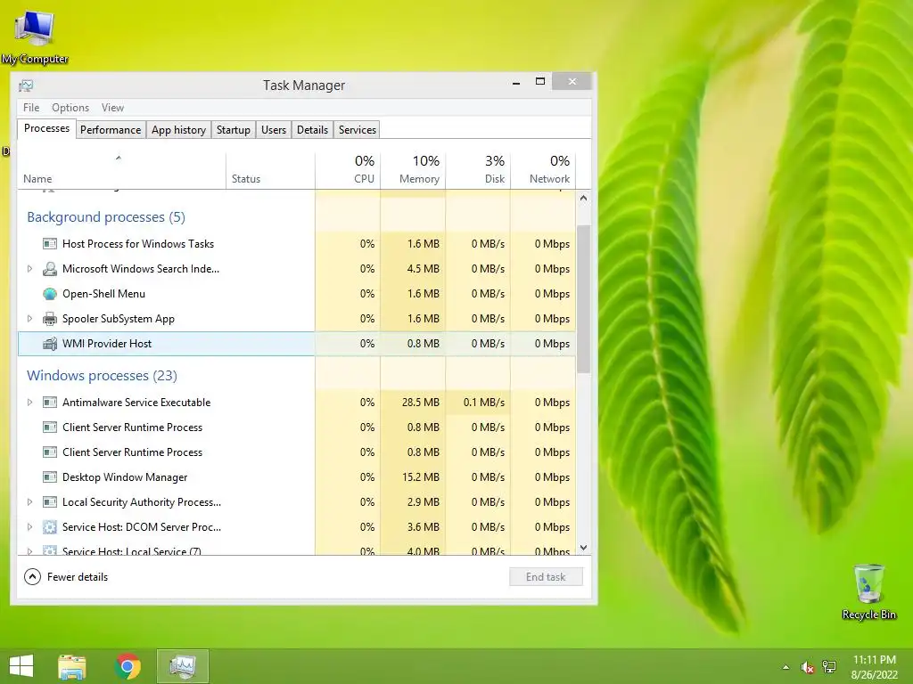Switch to the Startup tab
Image resolution: width=913 pixels, height=684 pixels.
234,130
